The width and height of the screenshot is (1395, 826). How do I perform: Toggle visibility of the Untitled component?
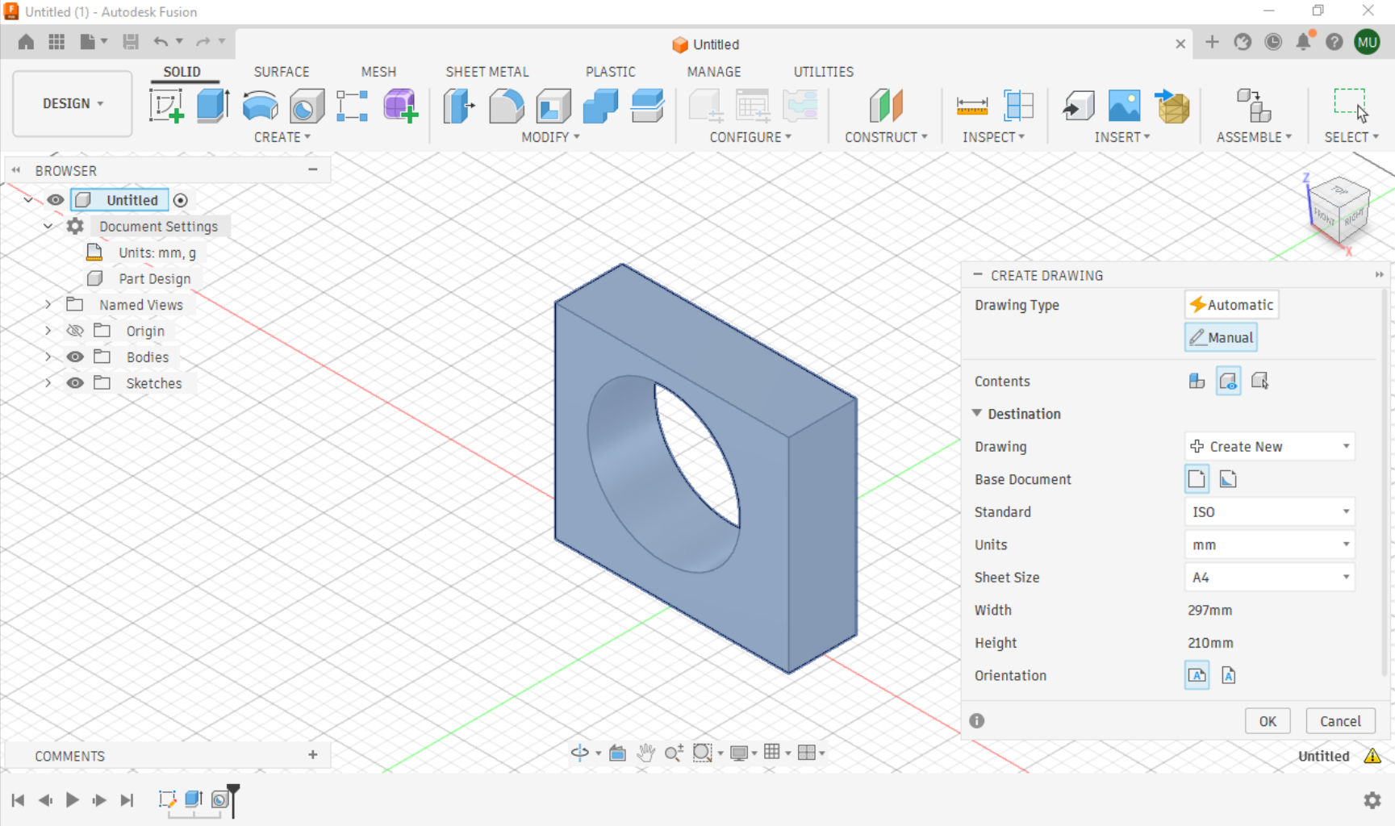pyautogui.click(x=55, y=200)
